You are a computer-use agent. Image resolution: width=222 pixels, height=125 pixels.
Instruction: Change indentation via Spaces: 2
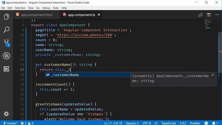tap(132, 123)
